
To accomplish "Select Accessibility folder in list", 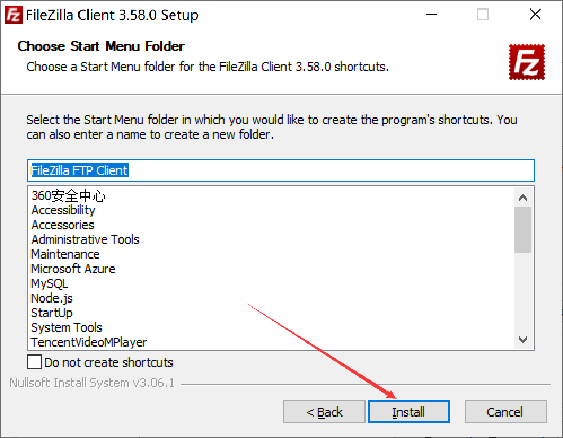I will click(x=63, y=210).
